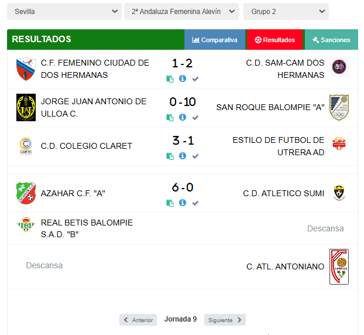Go to the Anterior jornada
Viewport: 364px width, 335px height.
tap(138, 320)
